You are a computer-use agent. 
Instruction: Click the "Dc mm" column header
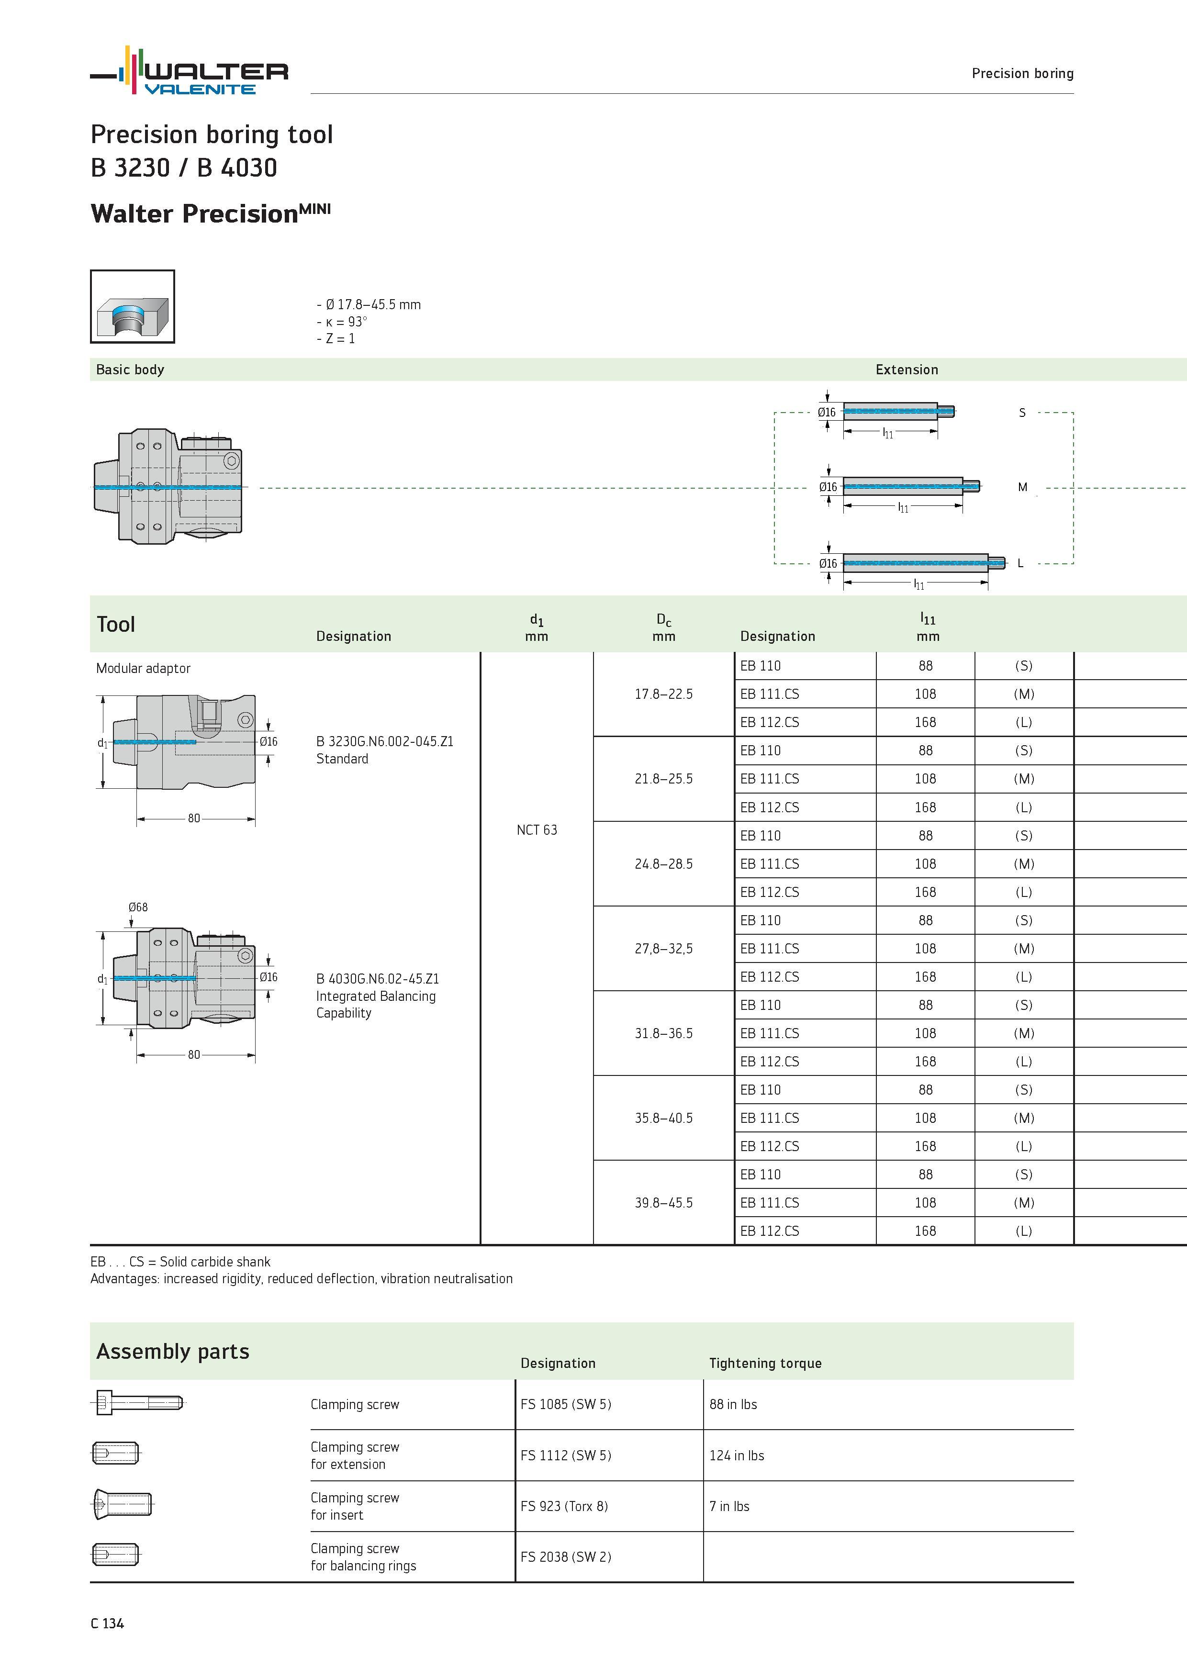664,628
